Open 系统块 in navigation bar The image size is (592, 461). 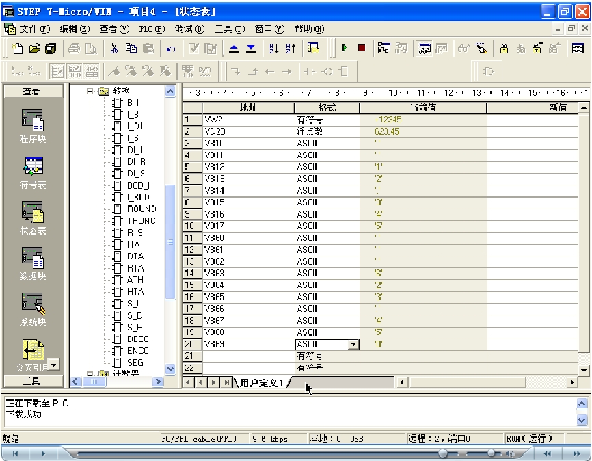pos(32,310)
